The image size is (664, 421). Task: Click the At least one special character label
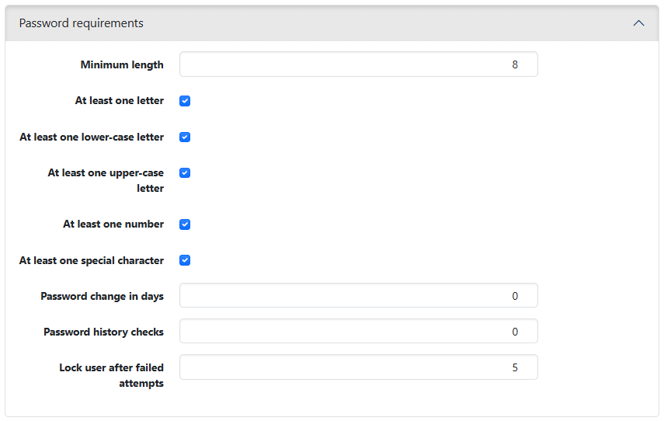[x=92, y=260]
